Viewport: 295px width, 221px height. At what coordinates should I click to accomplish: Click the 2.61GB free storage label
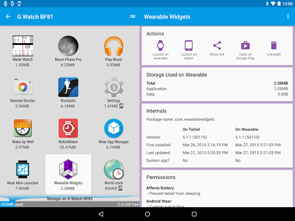click(x=128, y=204)
